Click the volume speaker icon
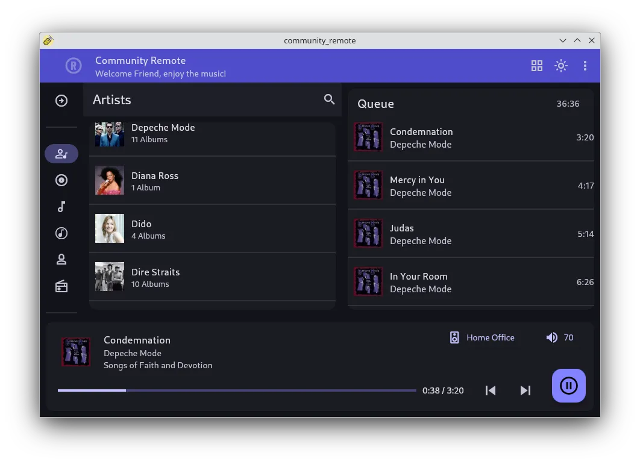Viewport: 640px width, 464px height. [x=551, y=337]
